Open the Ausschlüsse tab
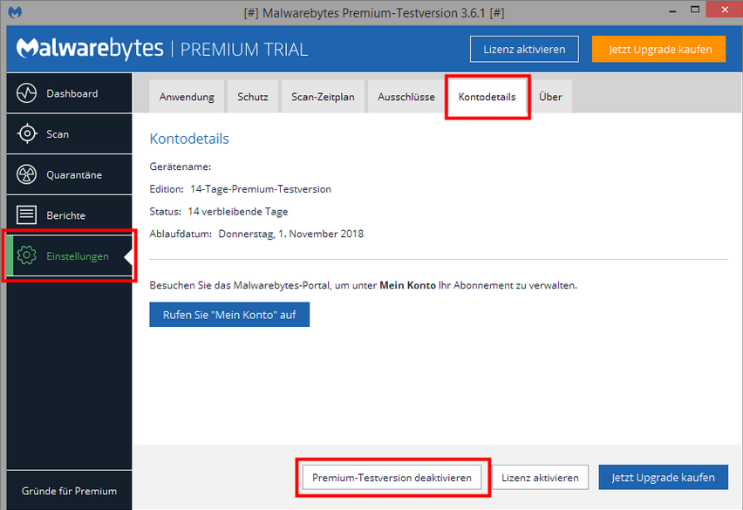The height and width of the screenshot is (510, 743). (406, 97)
